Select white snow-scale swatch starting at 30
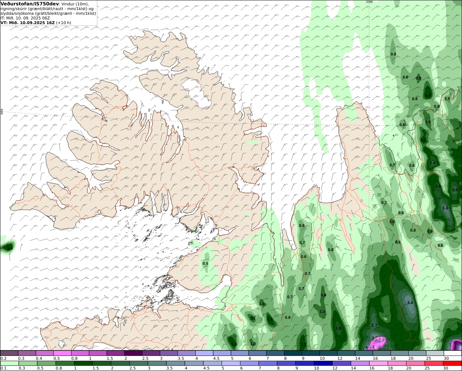 click(453, 353)
